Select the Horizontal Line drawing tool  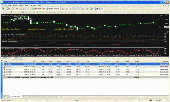pyautogui.click(x=15, y=12)
